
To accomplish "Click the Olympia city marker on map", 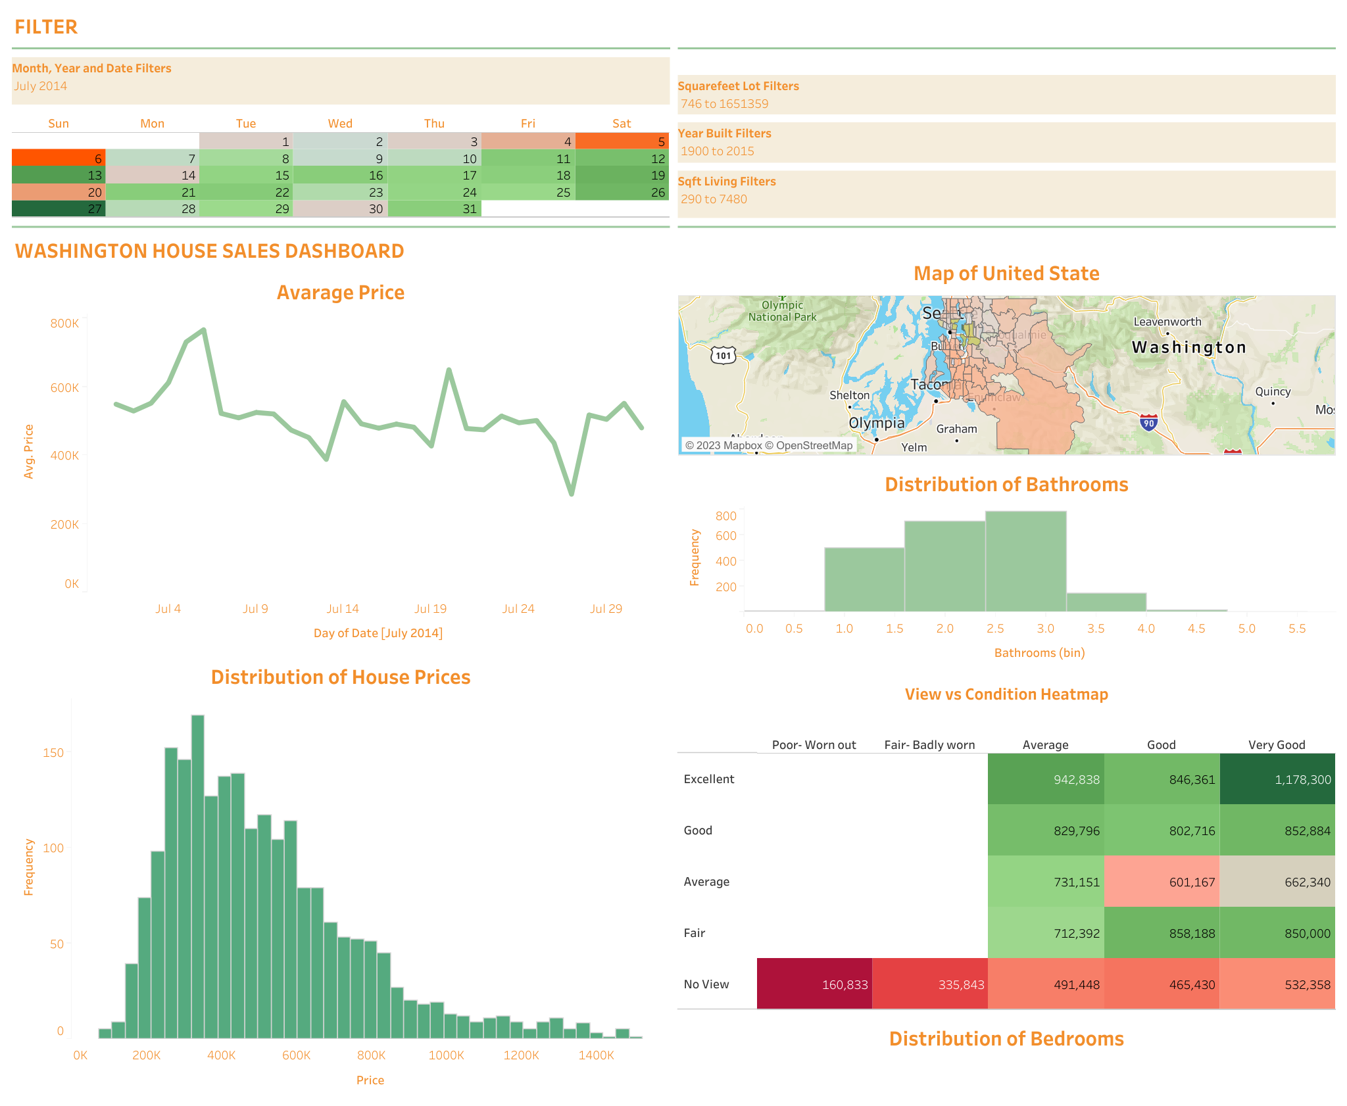I will tap(877, 439).
